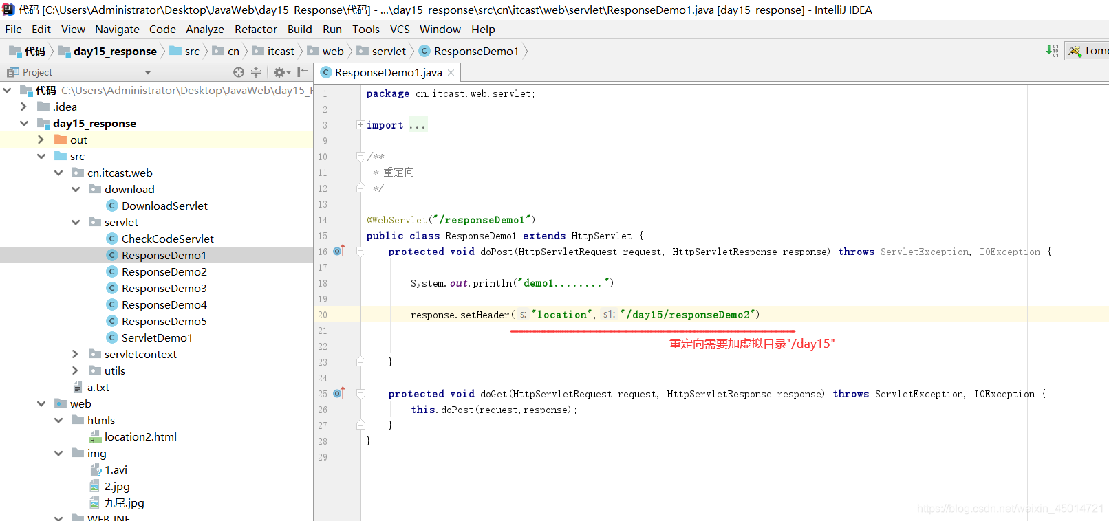Click the locate/scroll-from-source target icon
The height and width of the screenshot is (521, 1109).
[x=239, y=72]
